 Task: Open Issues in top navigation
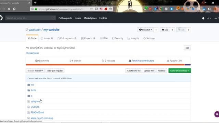pyautogui.click(x=78, y=18)
